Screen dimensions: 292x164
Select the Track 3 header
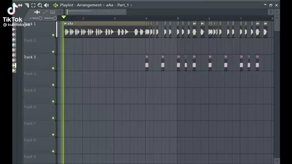tap(40, 63)
